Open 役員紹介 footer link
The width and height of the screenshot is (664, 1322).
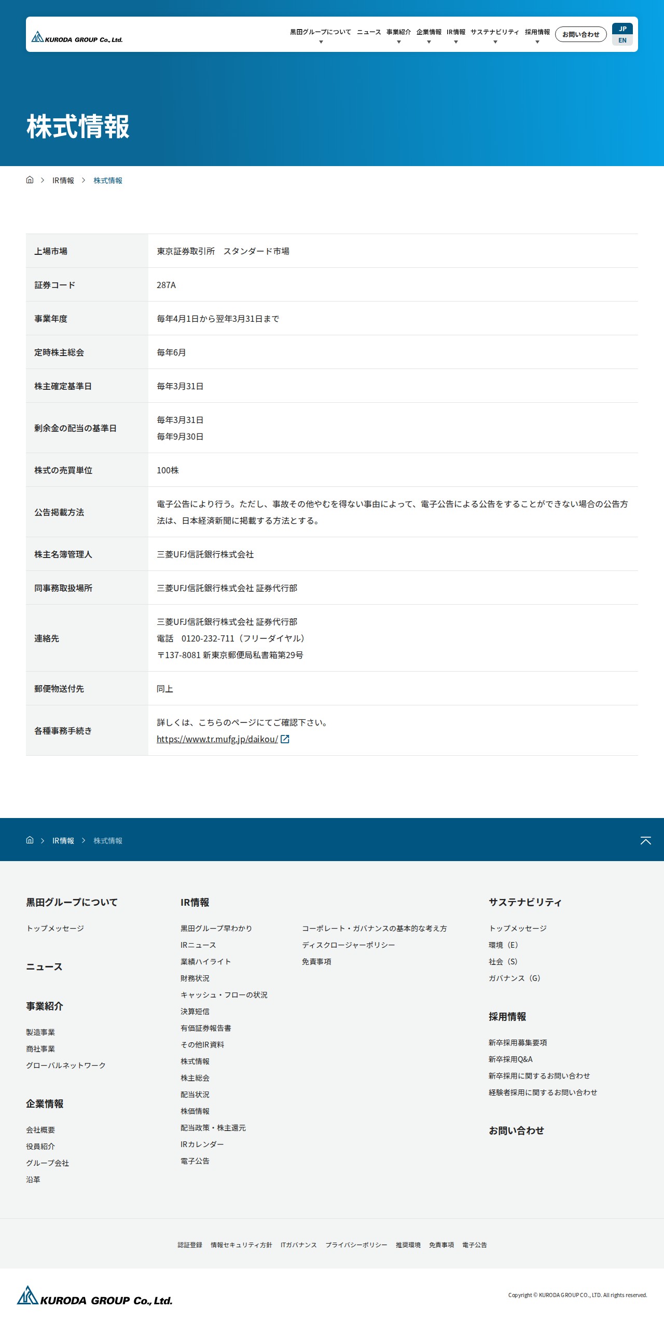[40, 1147]
